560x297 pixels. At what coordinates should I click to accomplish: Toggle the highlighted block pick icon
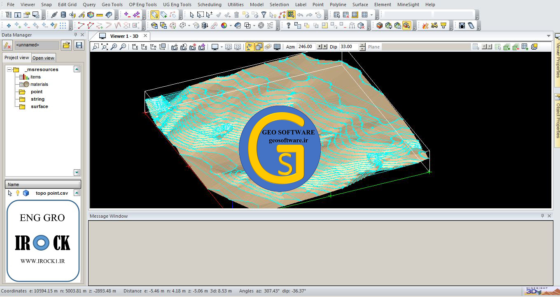407,25
